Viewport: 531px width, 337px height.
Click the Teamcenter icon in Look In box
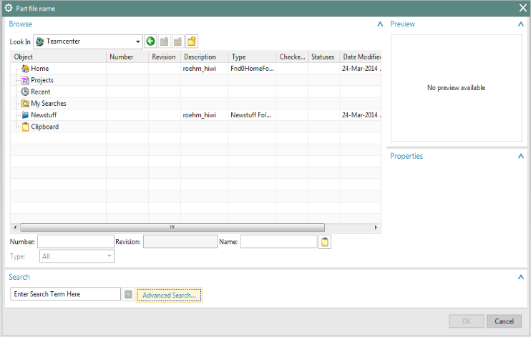(40, 41)
